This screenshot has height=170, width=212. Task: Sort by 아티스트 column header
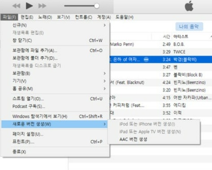[x=181, y=37]
